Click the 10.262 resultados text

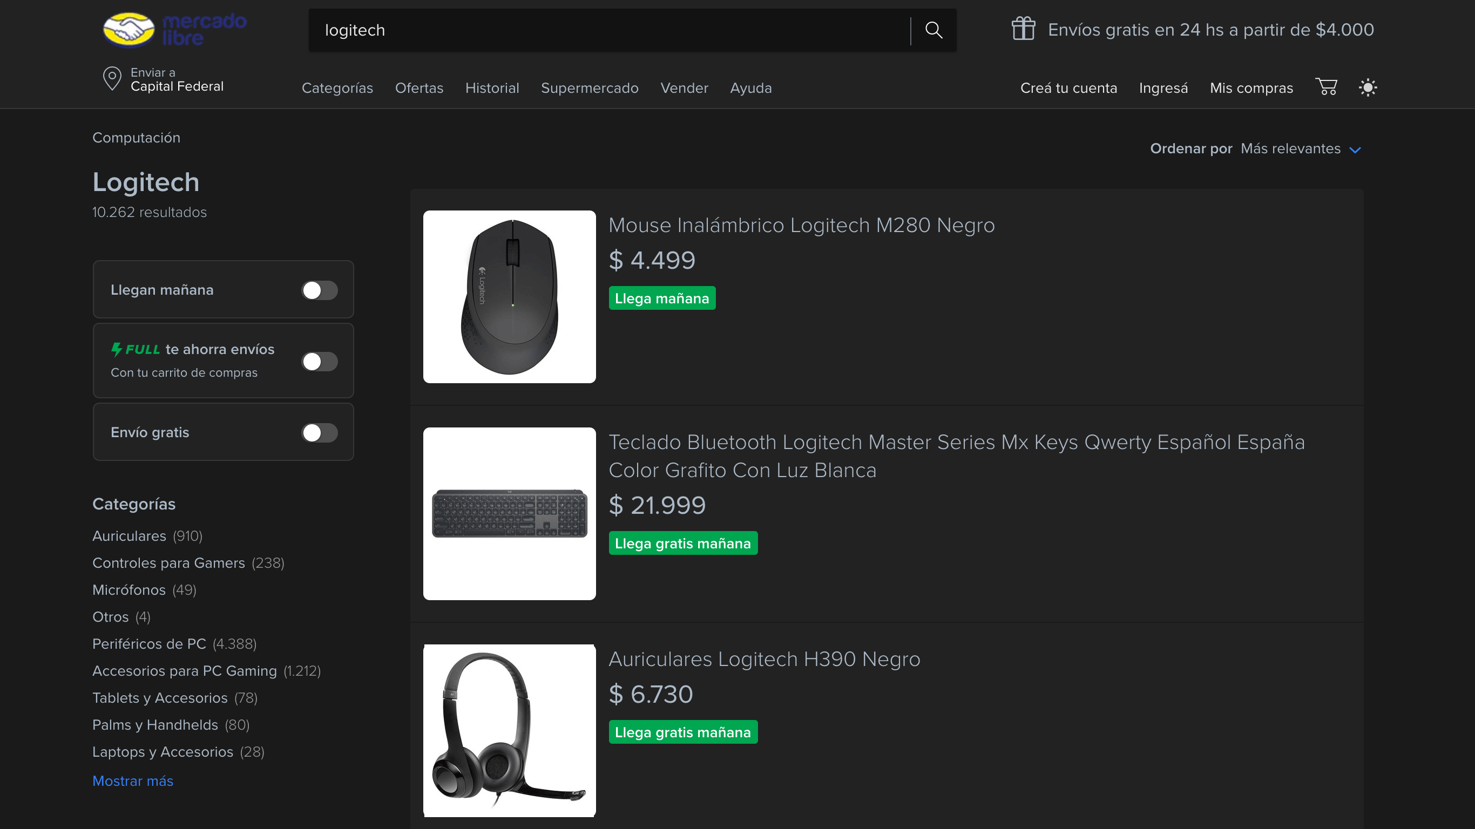(x=150, y=212)
